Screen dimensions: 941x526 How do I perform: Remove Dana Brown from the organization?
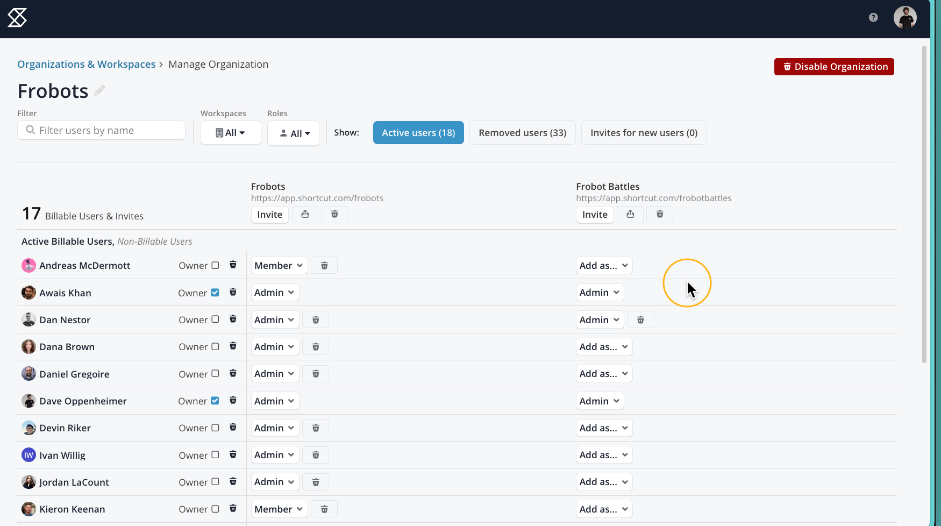coord(233,346)
